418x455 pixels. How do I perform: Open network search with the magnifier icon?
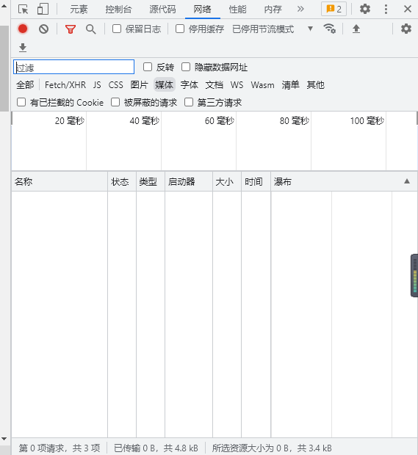(91, 29)
